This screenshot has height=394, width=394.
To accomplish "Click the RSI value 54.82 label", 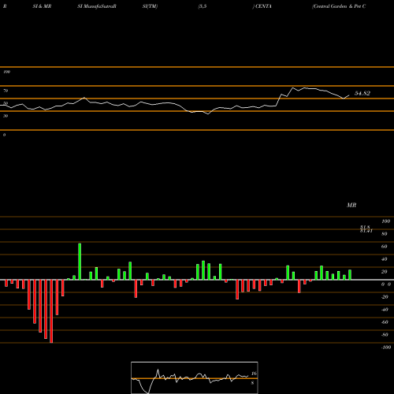I will 362,93.
